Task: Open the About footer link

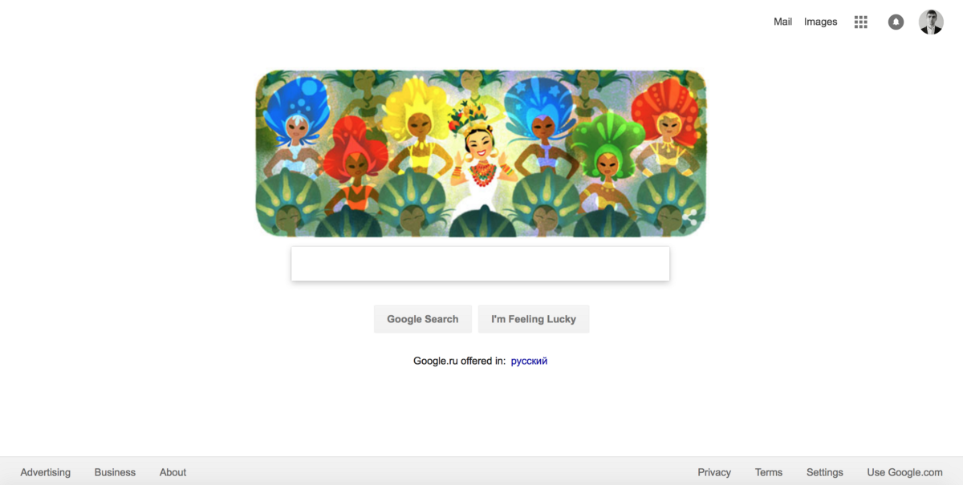Action: pos(173,472)
